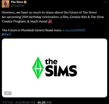Screen dimensions: 109x104
Task: Click the party popper emoji
Action: click(50, 21)
